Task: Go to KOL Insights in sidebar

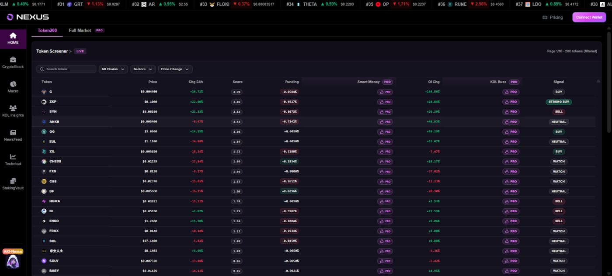Action: click(13, 111)
